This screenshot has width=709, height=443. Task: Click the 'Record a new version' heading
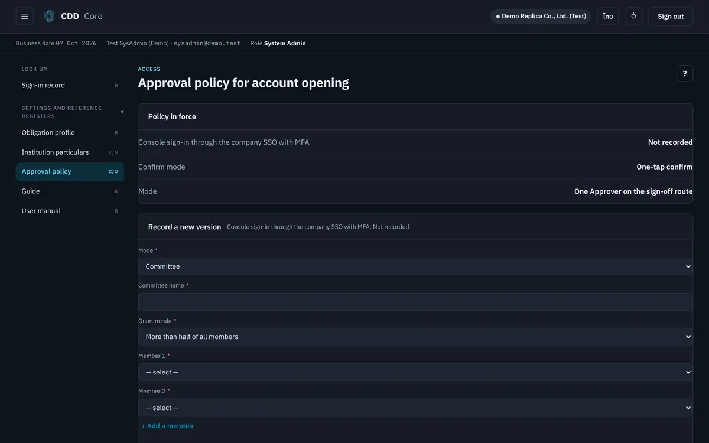click(184, 227)
